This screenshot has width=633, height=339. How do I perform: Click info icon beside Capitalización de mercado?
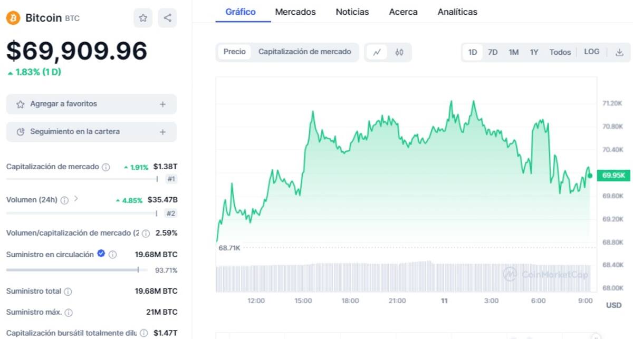point(105,167)
